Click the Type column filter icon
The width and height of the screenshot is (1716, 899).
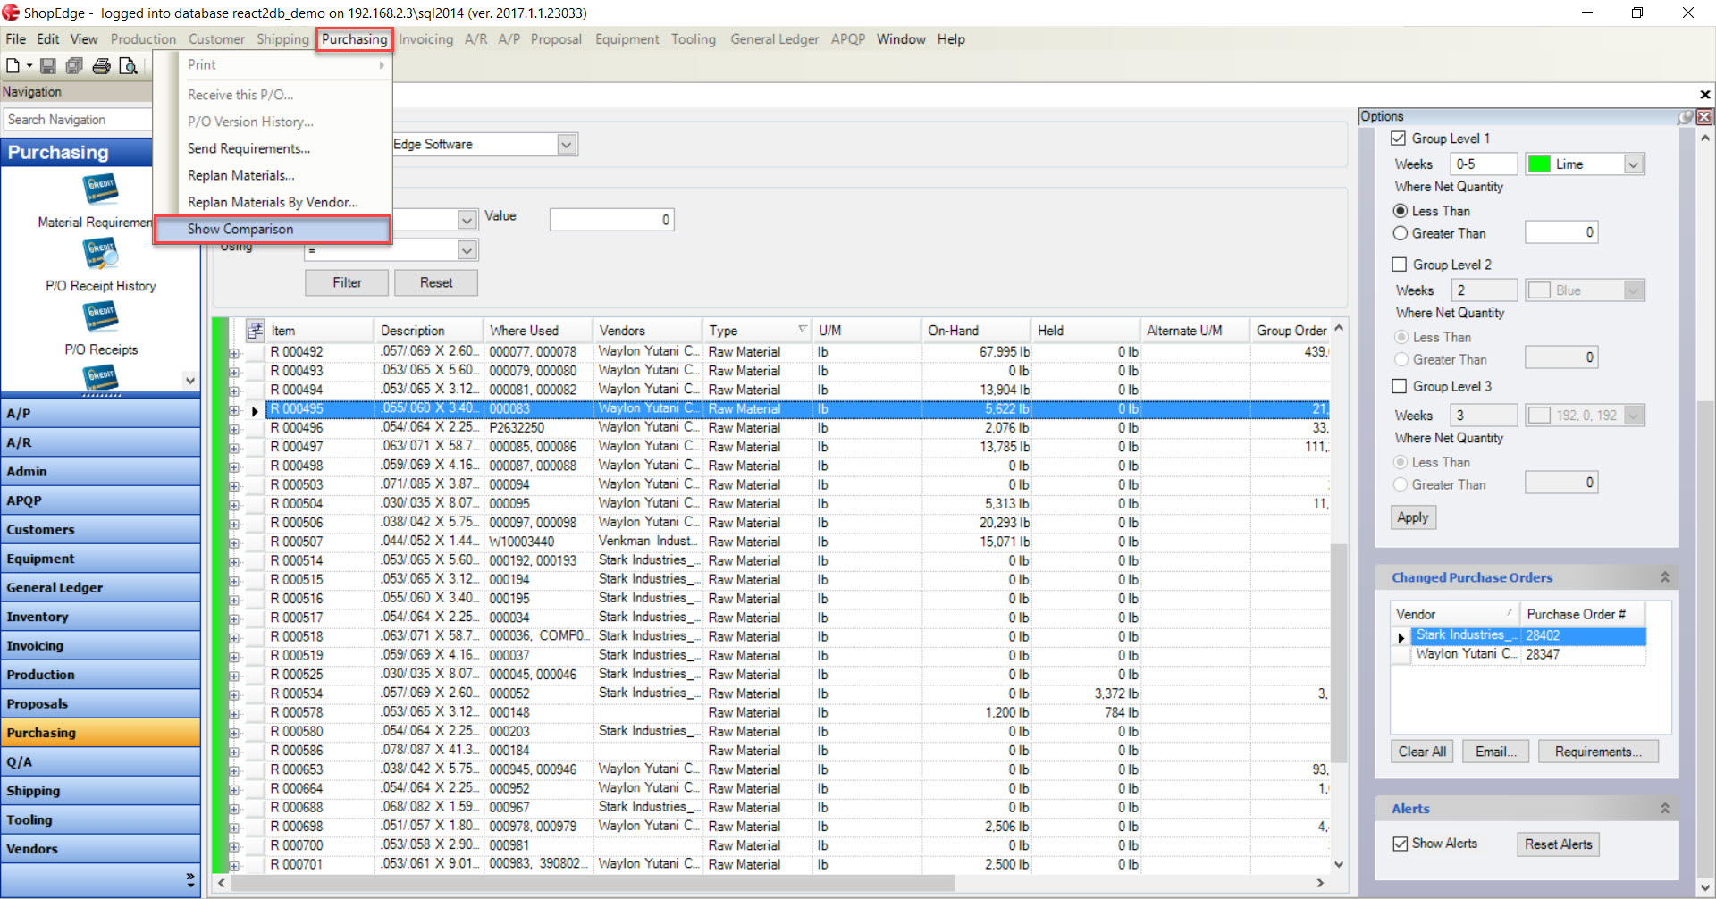point(802,330)
